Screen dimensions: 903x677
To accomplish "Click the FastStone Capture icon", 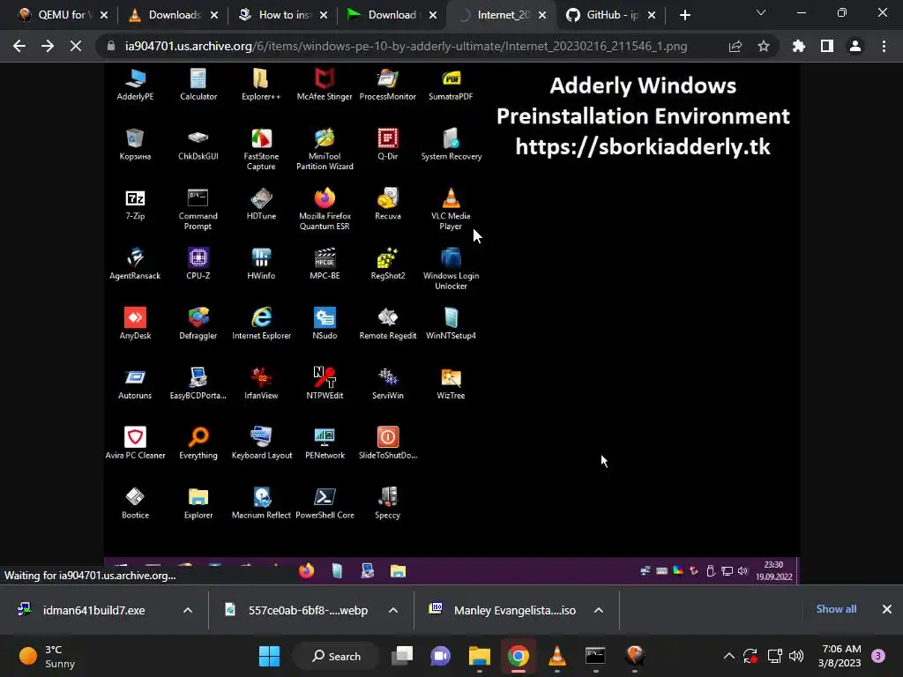I will 261,148.
